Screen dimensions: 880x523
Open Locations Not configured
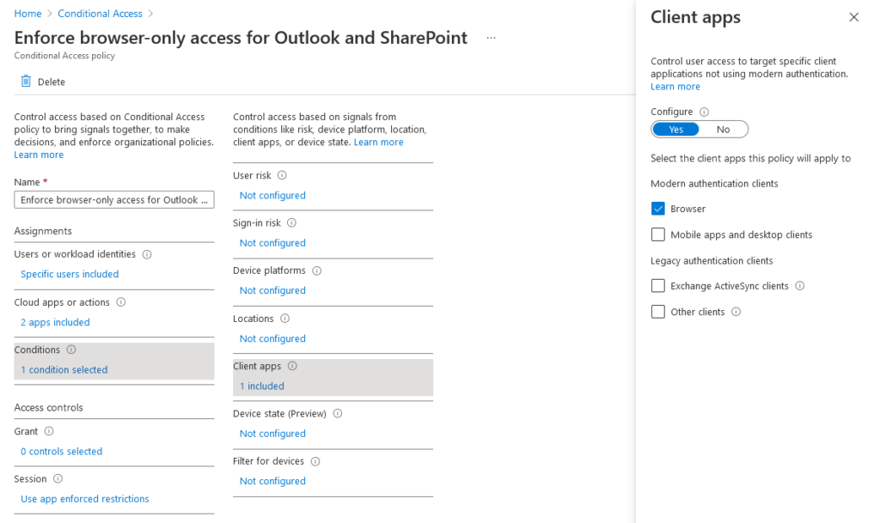[272, 338]
